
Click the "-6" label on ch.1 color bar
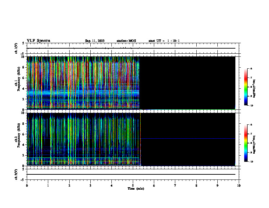point(251,68)
